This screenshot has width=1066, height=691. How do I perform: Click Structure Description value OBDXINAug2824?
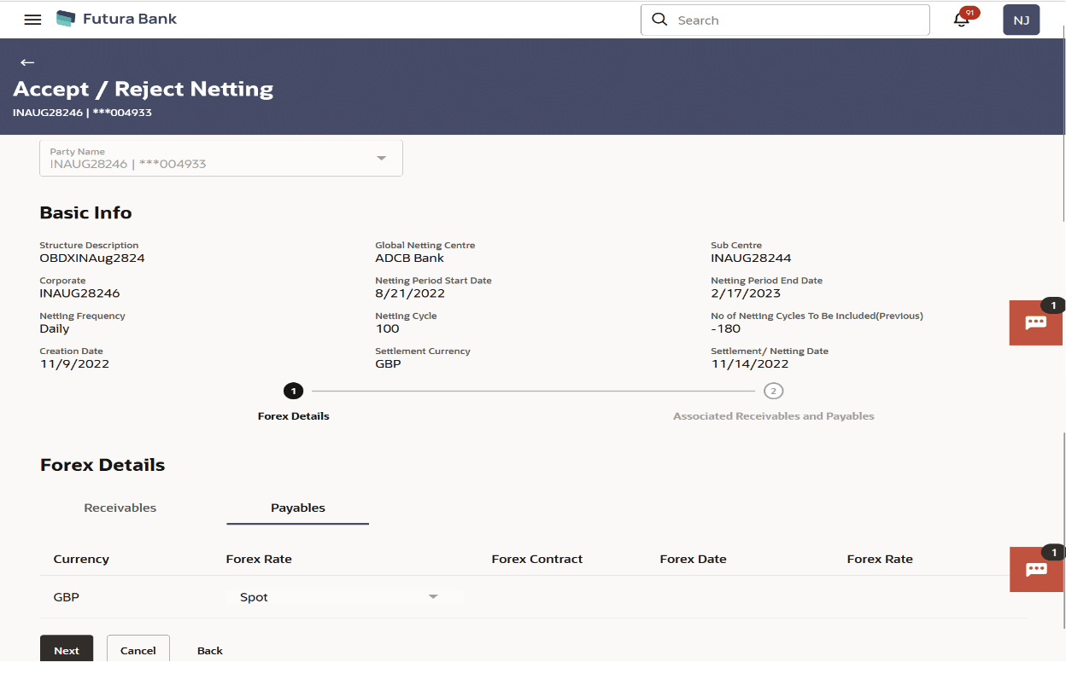tap(92, 258)
